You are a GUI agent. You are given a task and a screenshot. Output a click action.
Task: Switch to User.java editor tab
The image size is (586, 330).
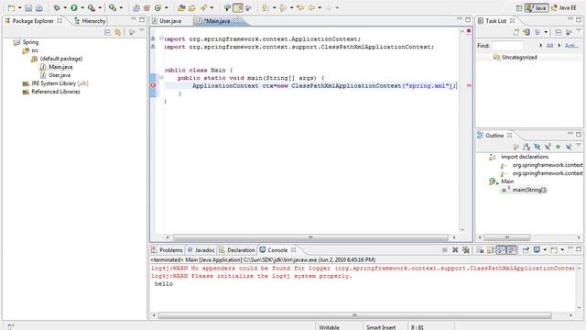(x=167, y=21)
